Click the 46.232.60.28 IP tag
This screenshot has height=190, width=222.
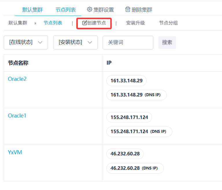tap(125, 154)
